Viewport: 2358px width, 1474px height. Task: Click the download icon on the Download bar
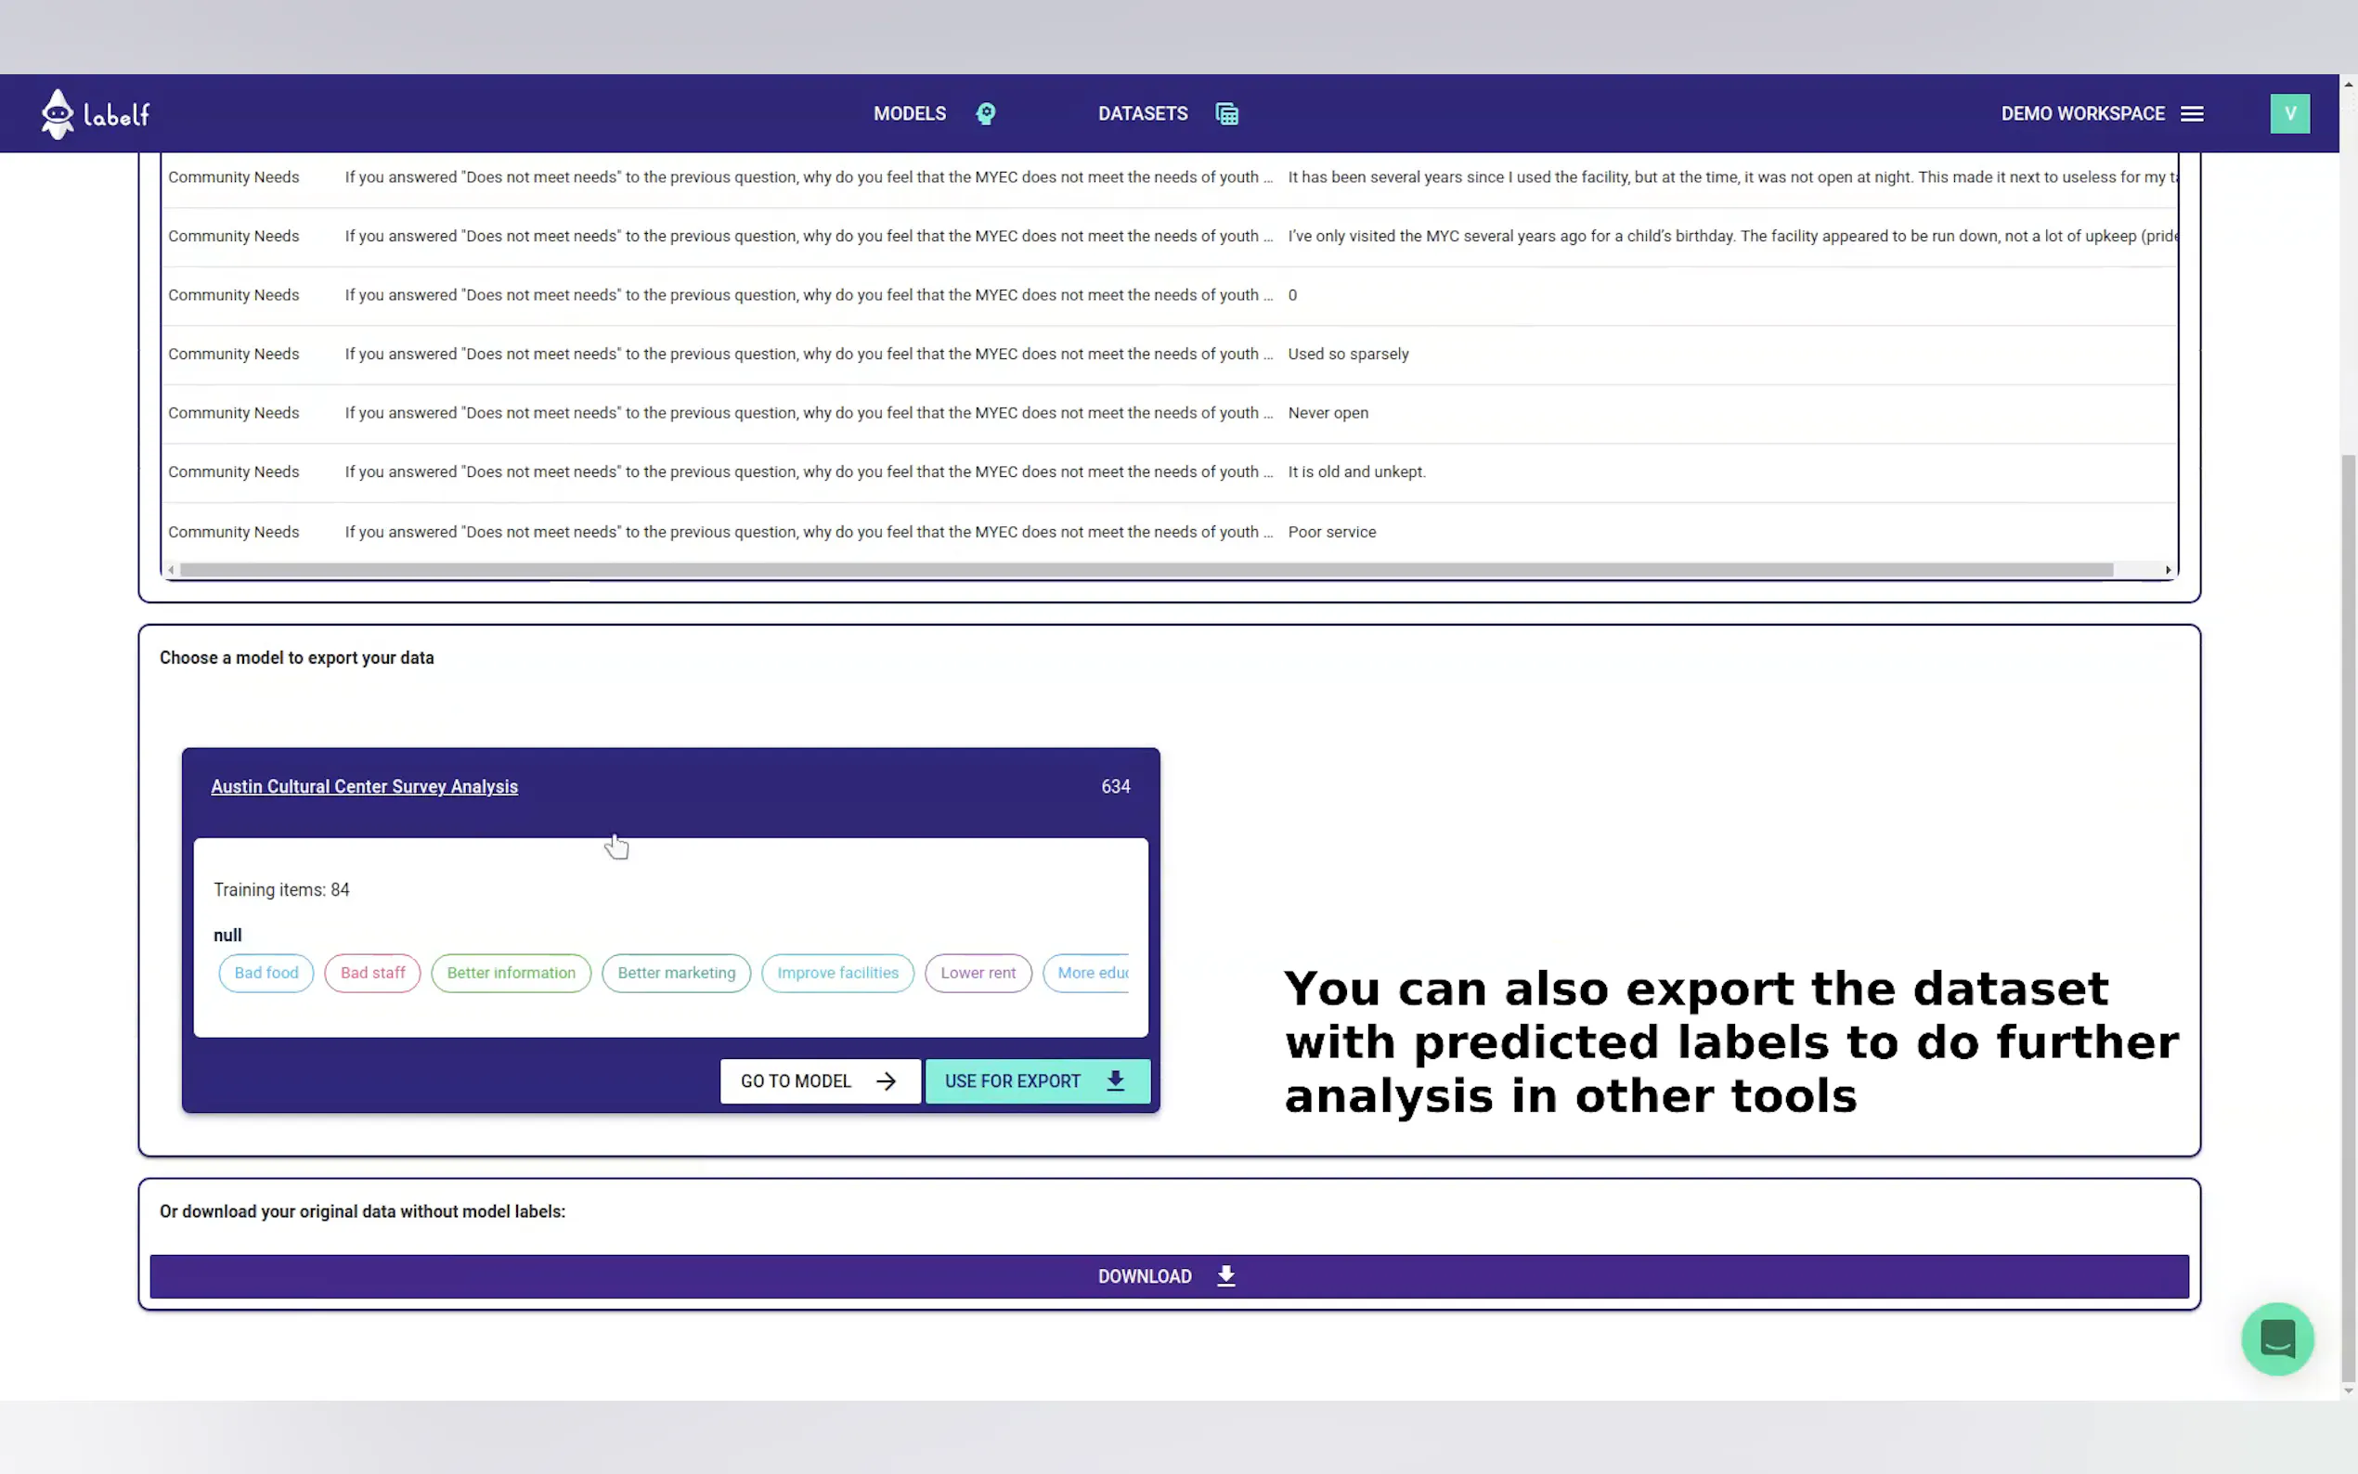(1225, 1276)
